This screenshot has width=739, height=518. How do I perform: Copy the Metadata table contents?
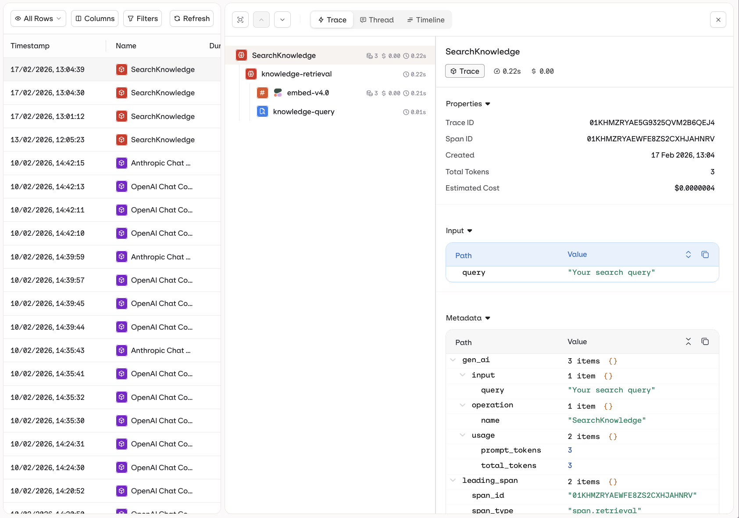[705, 342]
